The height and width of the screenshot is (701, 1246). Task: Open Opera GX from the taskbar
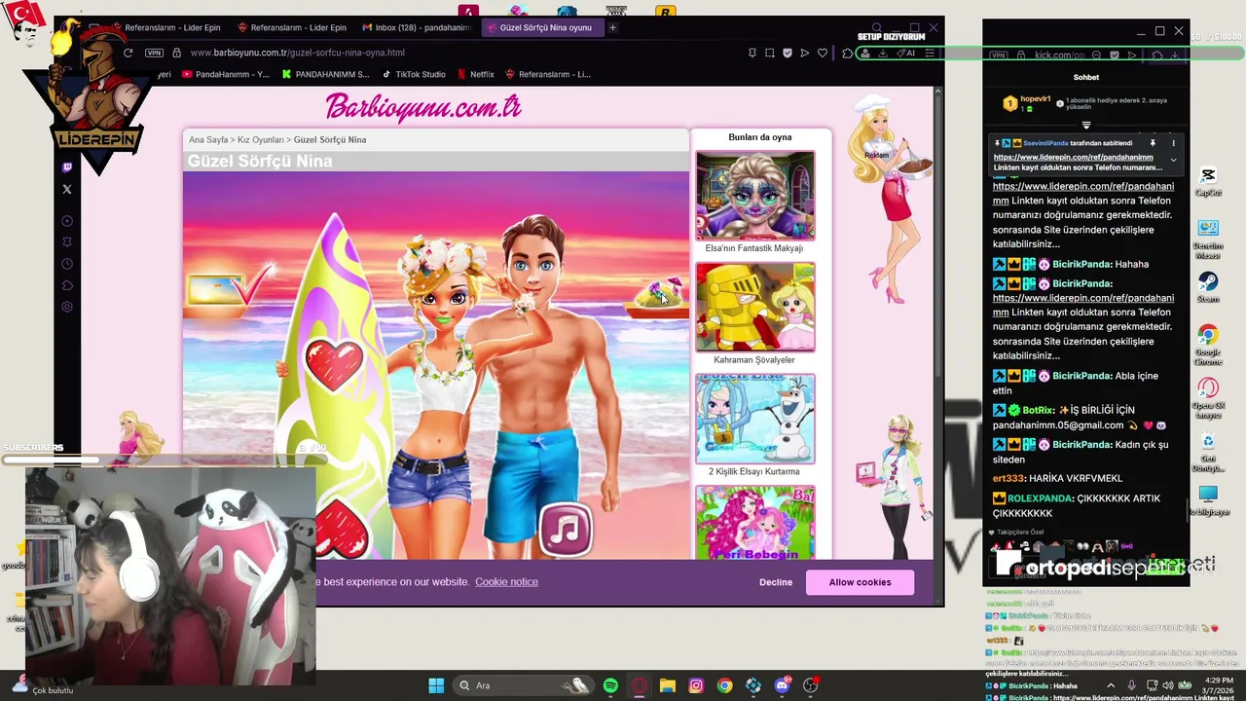tap(639, 685)
